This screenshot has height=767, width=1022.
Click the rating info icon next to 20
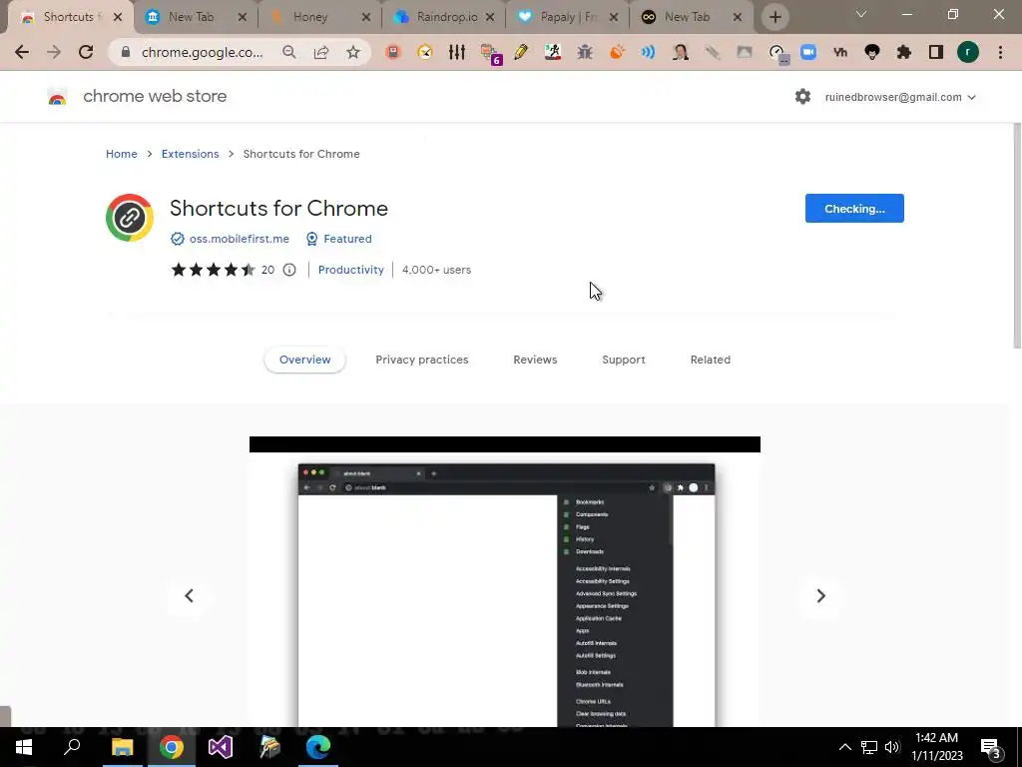click(289, 270)
